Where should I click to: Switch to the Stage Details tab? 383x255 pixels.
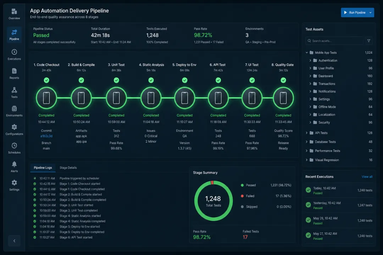68,168
